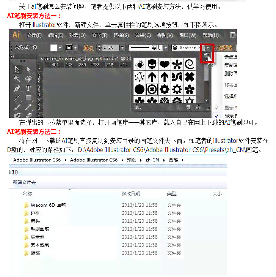Viewport: 276px width, 277px height.
Task: Open the 等比 width profile dropdown
Action: pos(166,48)
